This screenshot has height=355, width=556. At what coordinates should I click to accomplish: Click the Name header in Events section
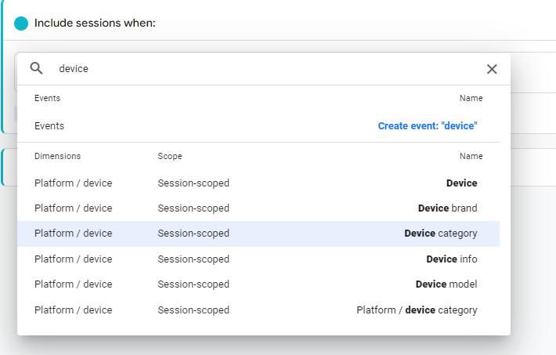(x=471, y=98)
